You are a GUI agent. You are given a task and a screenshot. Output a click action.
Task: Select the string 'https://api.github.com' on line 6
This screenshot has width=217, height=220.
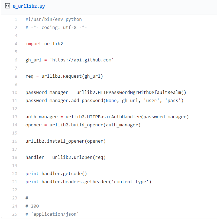[82, 60]
